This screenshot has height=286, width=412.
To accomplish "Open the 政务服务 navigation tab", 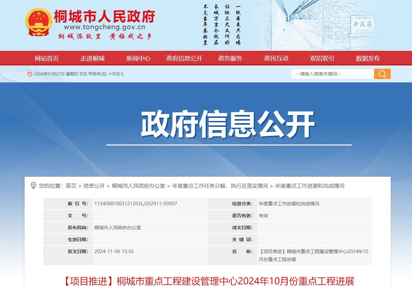I will 230,58.
